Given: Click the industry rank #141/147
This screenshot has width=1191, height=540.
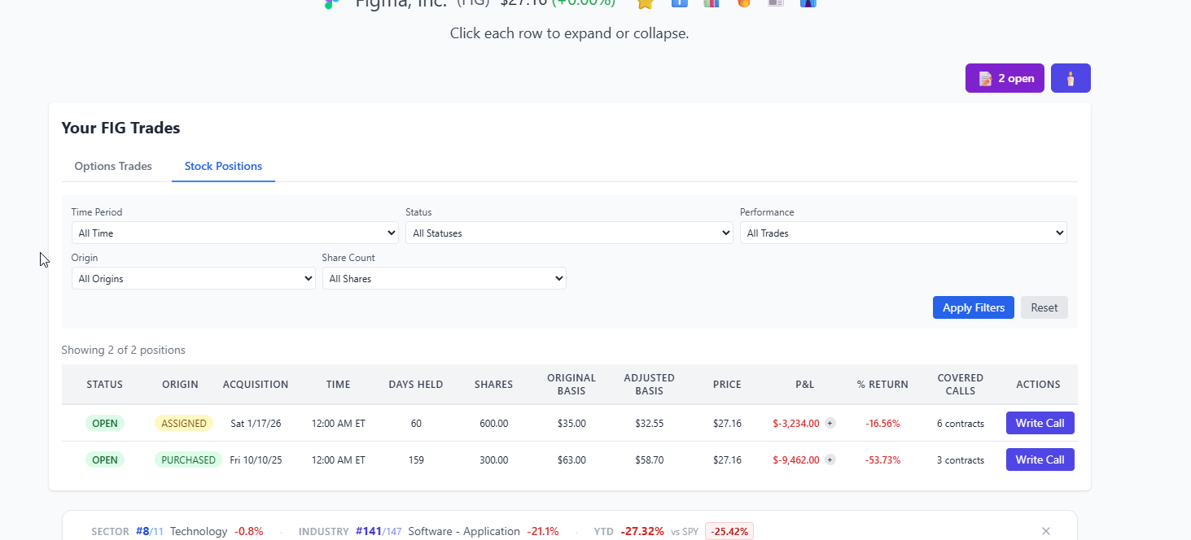Looking at the screenshot, I should (379, 531).
